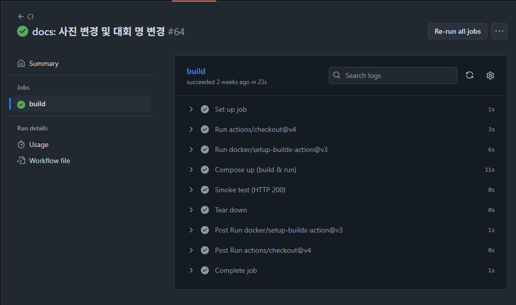This screenshot has height=305, width=516.
Task: Expand the Run actions/checkout@v4 step
Action: 191,129
